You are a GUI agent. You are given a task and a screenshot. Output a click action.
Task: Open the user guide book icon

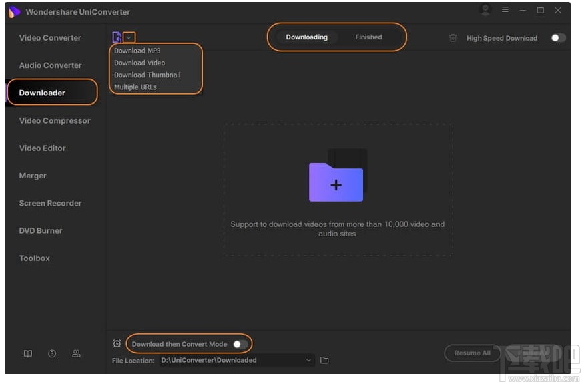tap(28, 354)
